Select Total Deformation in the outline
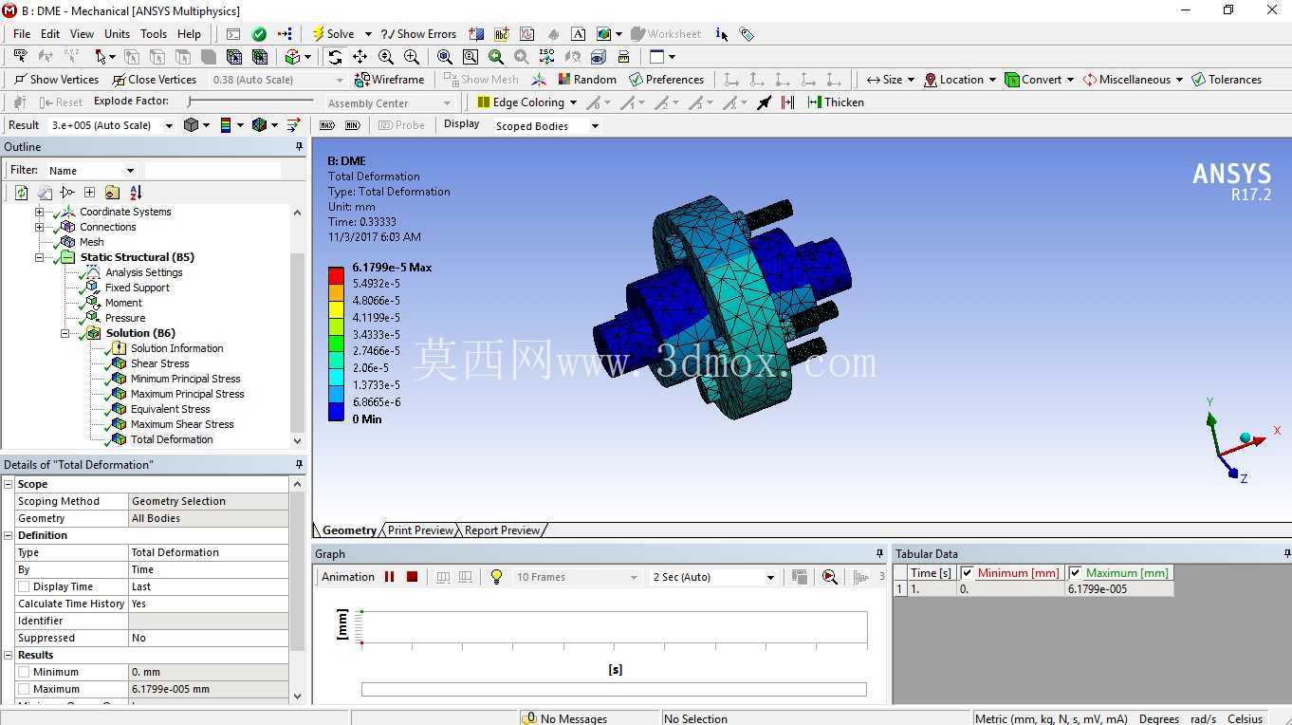This screenshot has height=725, width=1292. [172, 439]
